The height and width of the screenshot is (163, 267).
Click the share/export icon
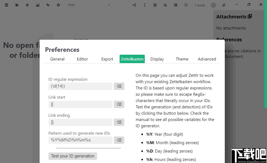134,5
